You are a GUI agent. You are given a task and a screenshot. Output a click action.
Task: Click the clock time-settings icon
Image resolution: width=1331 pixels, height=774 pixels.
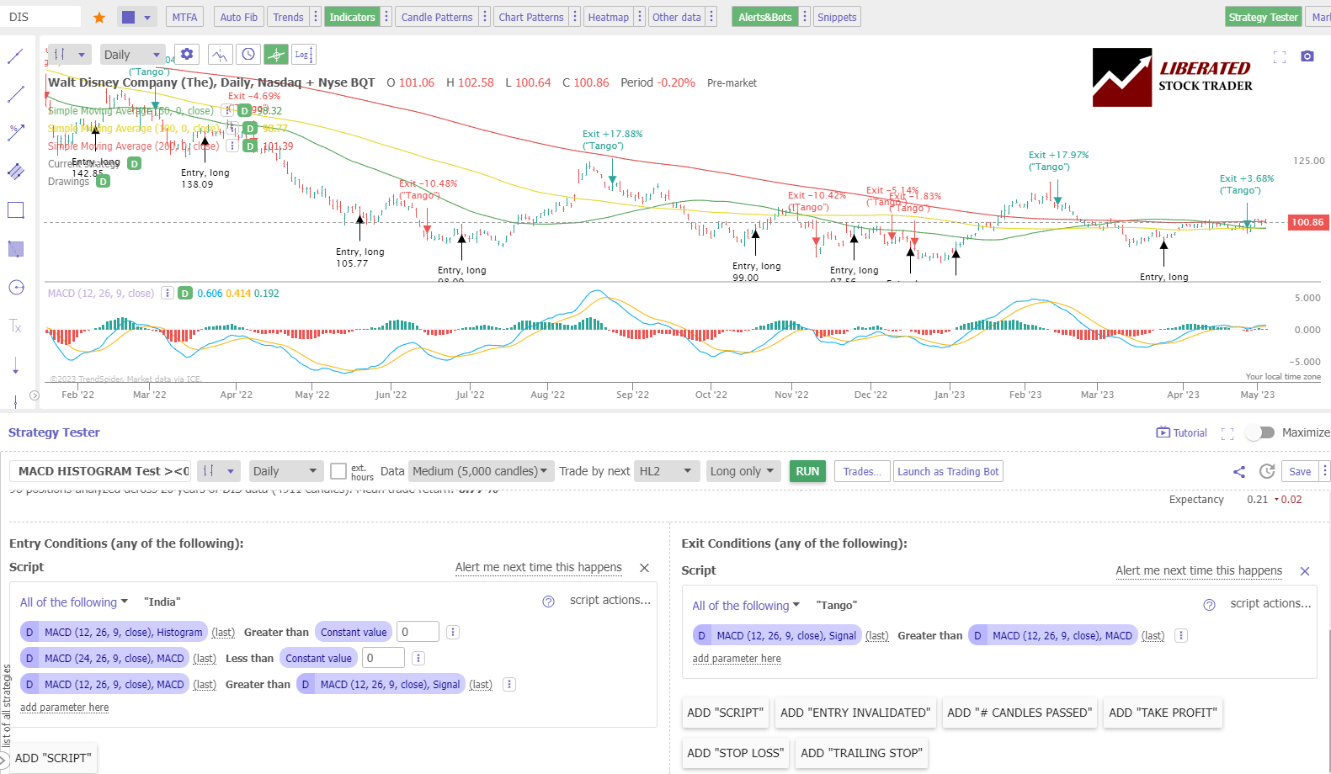tap(248, 55)
